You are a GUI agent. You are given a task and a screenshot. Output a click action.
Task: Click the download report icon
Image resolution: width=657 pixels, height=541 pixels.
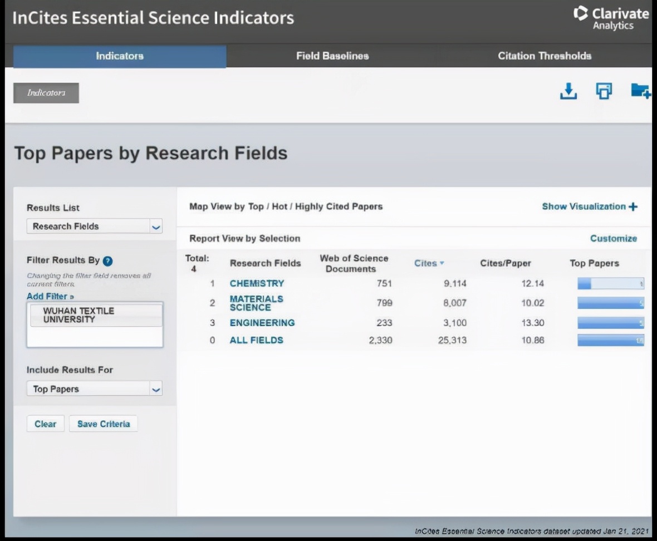coord(568,91)
